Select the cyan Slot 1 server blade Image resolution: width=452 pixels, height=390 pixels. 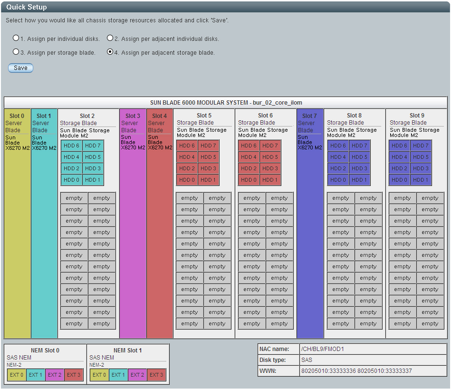pyautogui.click(x=44, y=224)
